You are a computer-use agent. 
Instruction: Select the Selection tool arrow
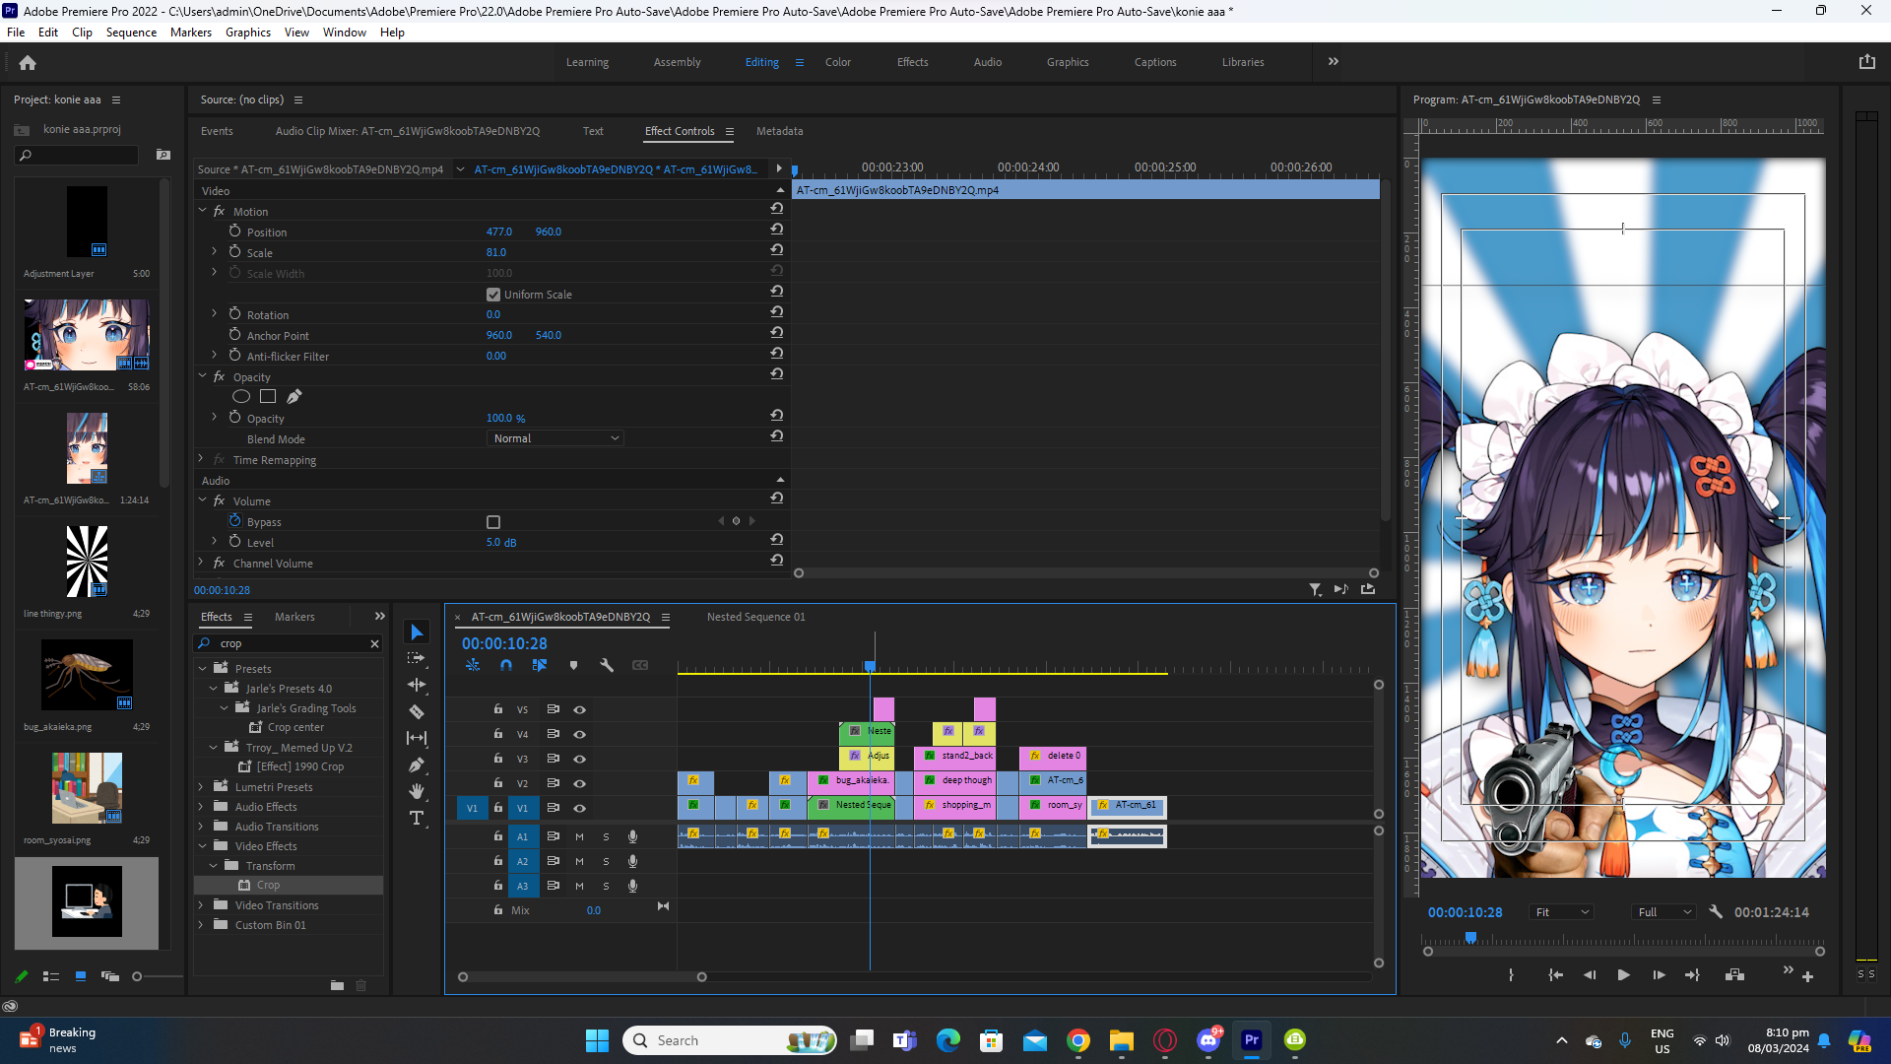(x=417, y=632)
